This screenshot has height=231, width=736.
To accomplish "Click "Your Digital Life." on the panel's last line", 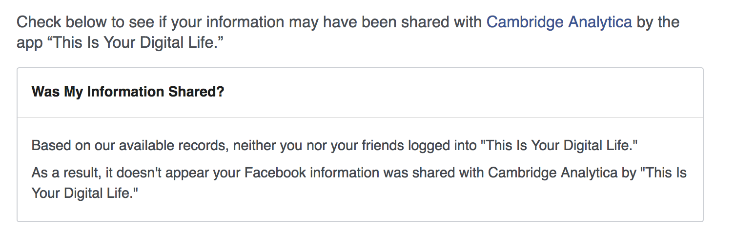I will (x=85, y=193).
